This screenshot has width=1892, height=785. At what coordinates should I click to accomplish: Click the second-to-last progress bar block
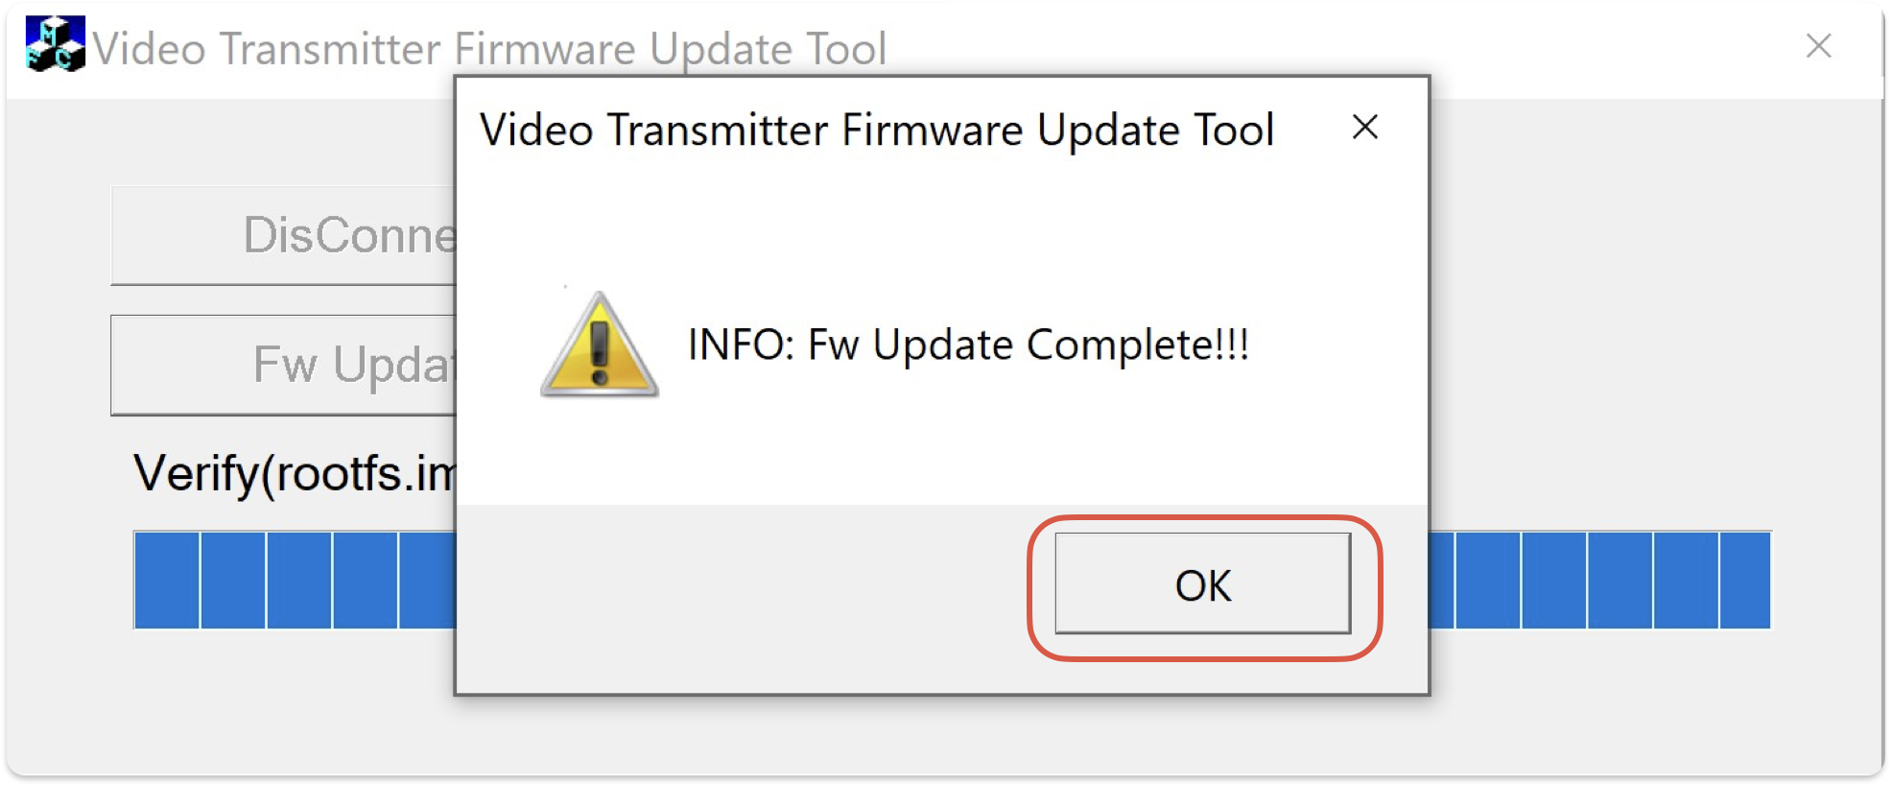(x=1686, y=581)
